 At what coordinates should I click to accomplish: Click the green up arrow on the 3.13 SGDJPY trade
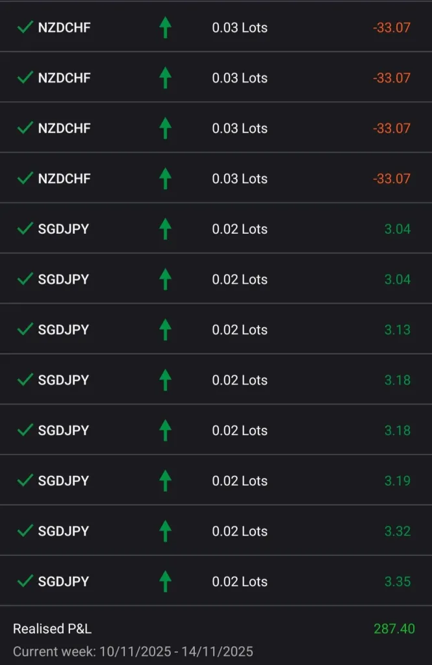[165, 329]
